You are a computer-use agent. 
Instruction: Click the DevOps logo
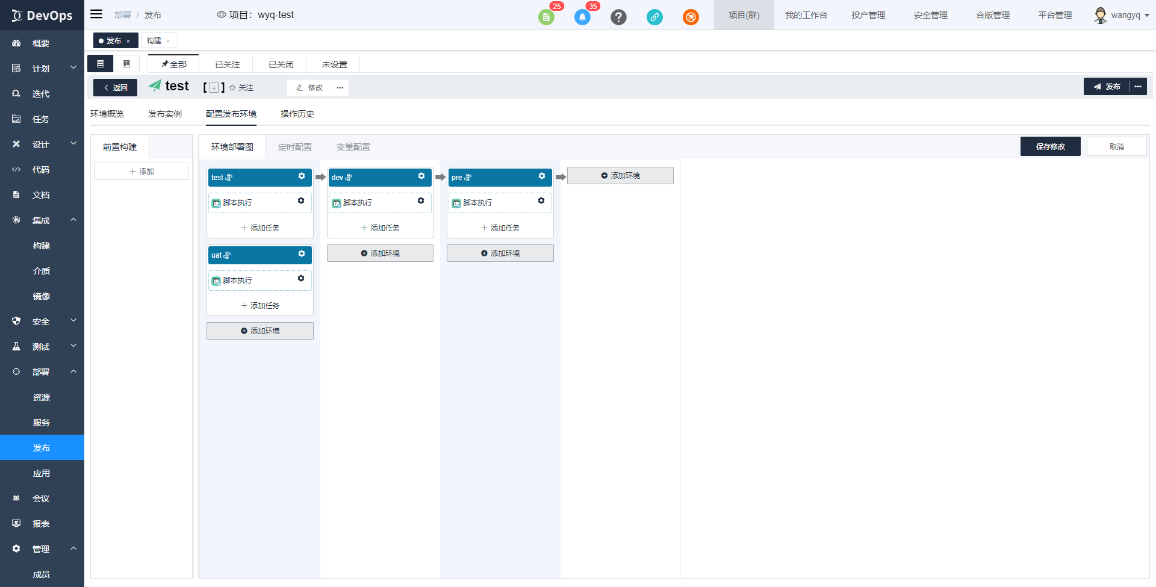point(42,15)
